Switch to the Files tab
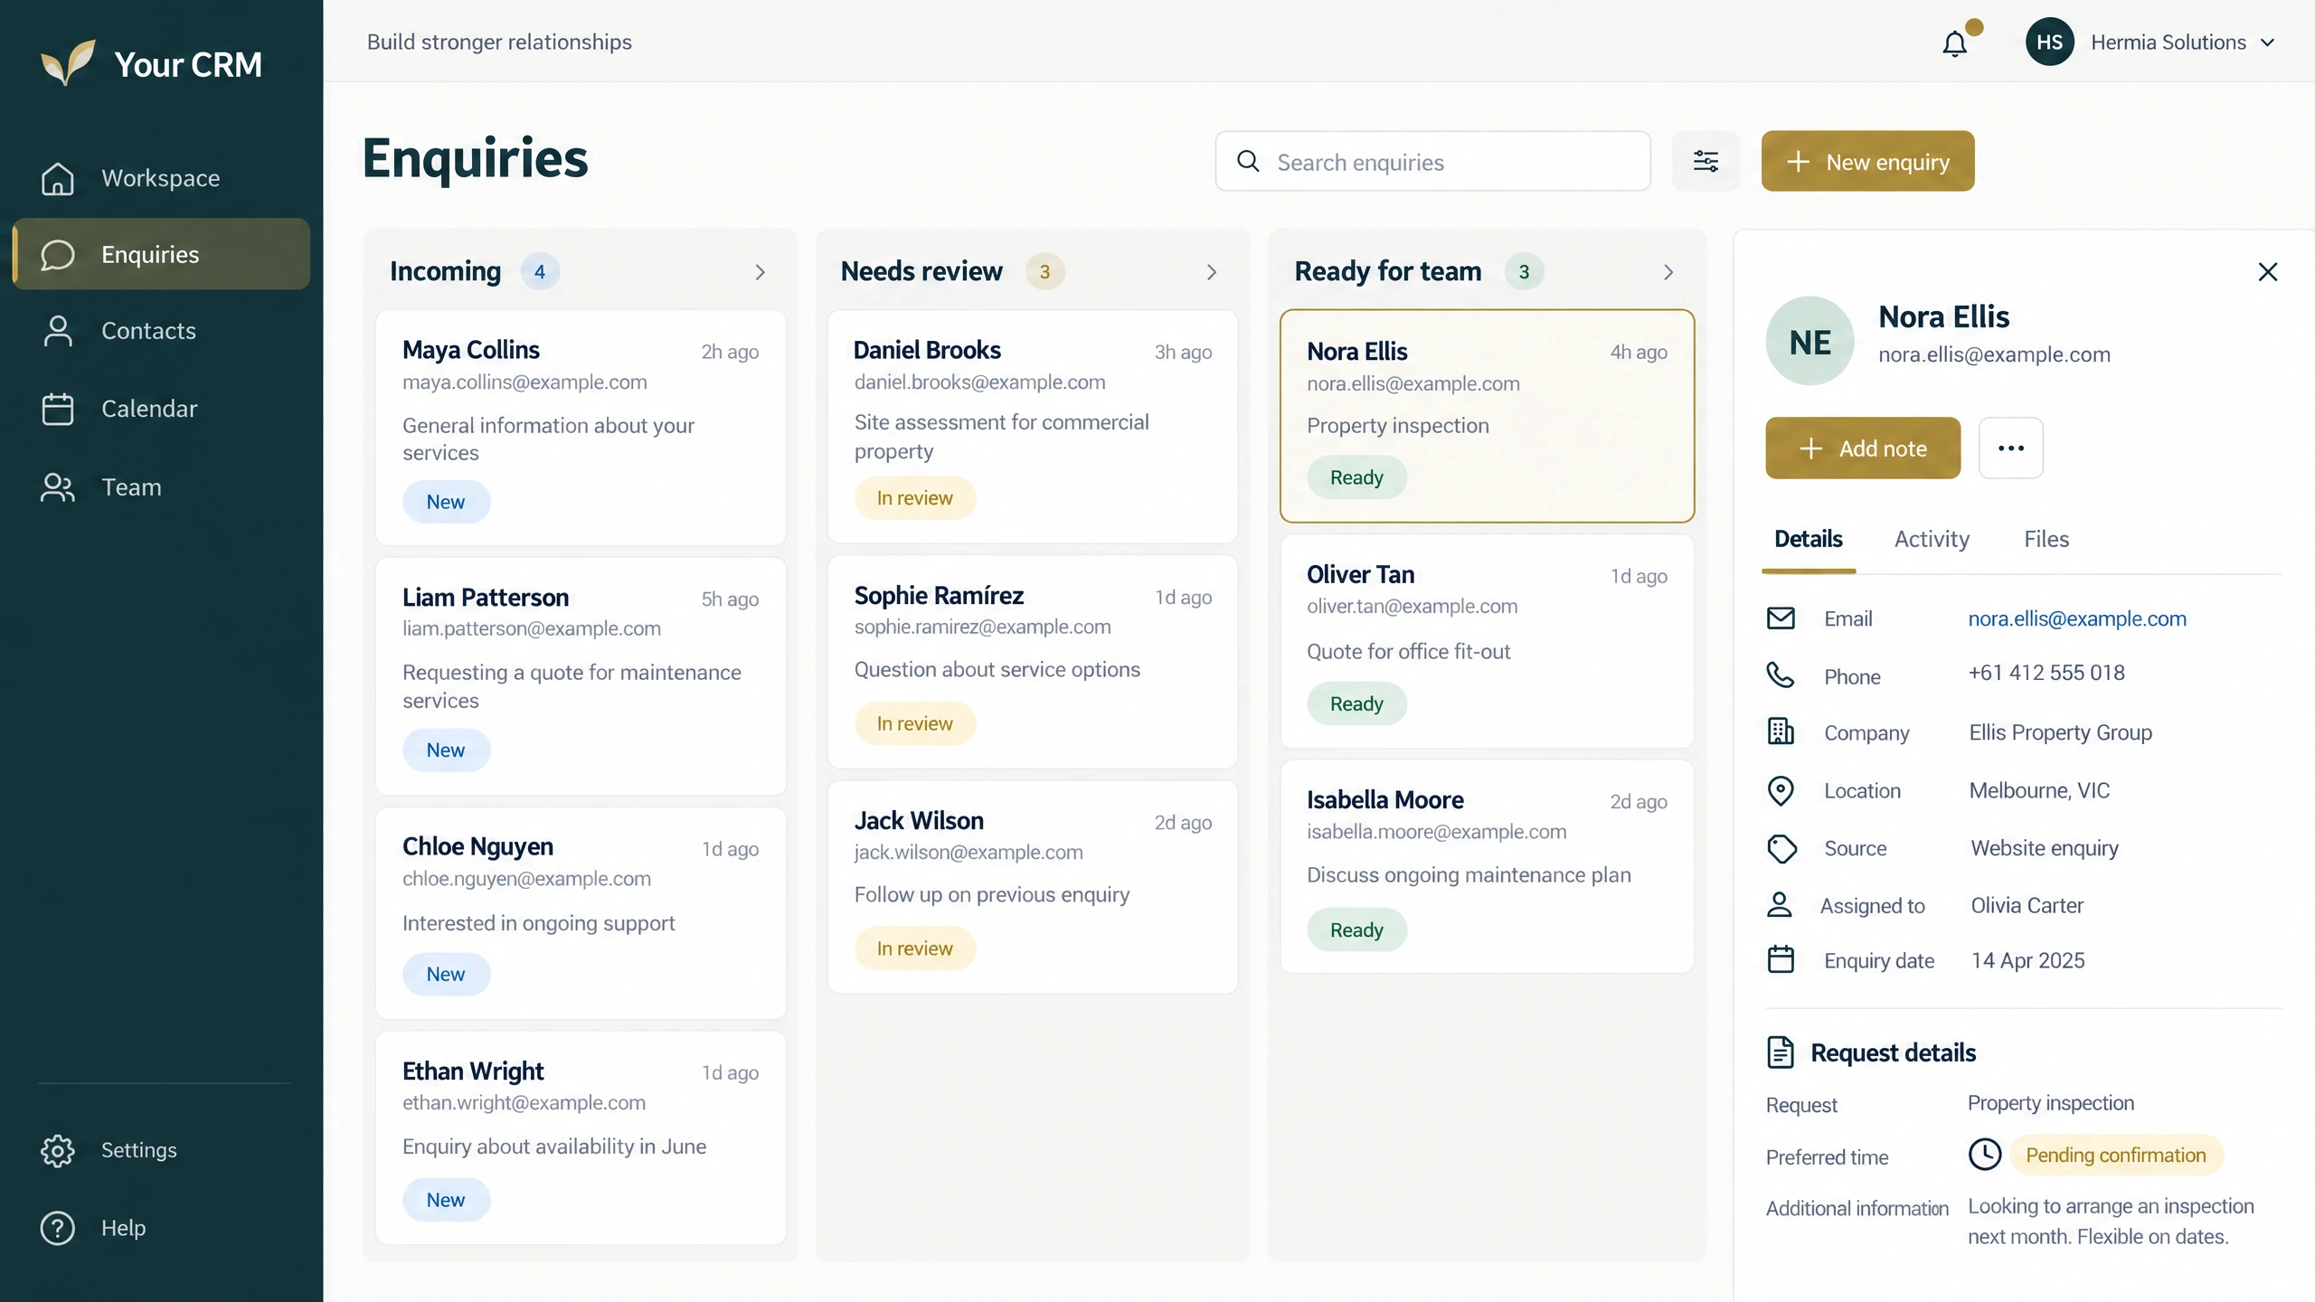The height and width of the screenshot is (1302, 2315). (2046, 539)
